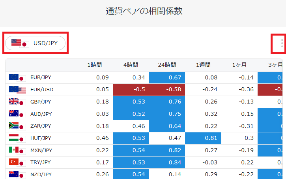This screenshot has height=179, width=286.
Task: Click the MXN/JPY flag icon
Action: pyautogui.click(x=17, y=151)
